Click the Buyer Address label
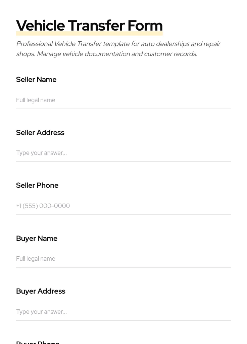247x344 pixels. [x=41, y=291]
